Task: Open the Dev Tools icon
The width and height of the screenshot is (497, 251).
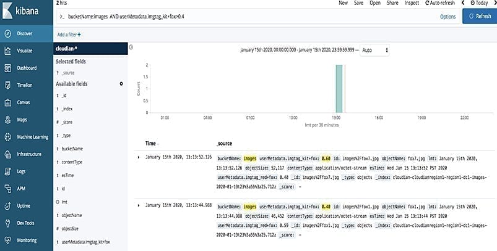Action: pos(8,223)
